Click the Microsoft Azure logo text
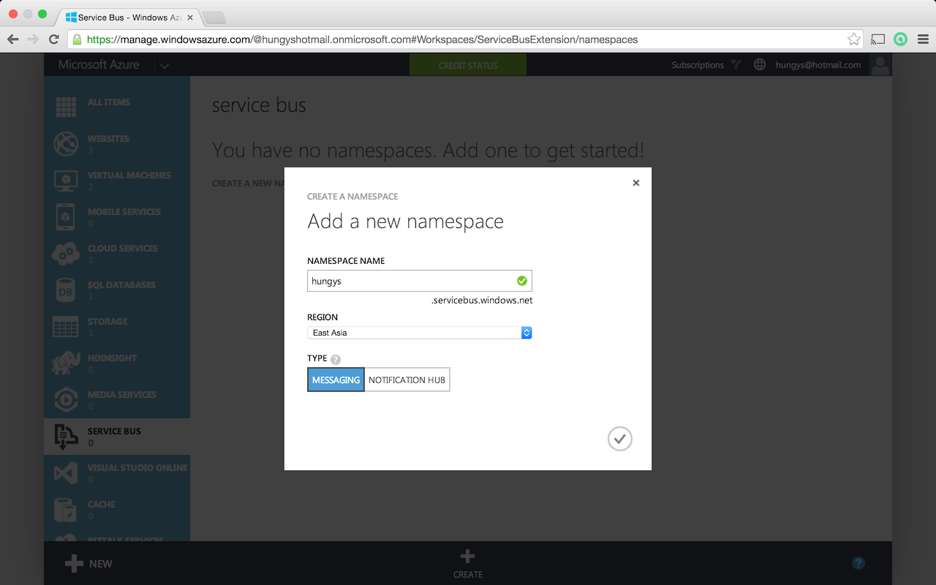 pos(99,64)
